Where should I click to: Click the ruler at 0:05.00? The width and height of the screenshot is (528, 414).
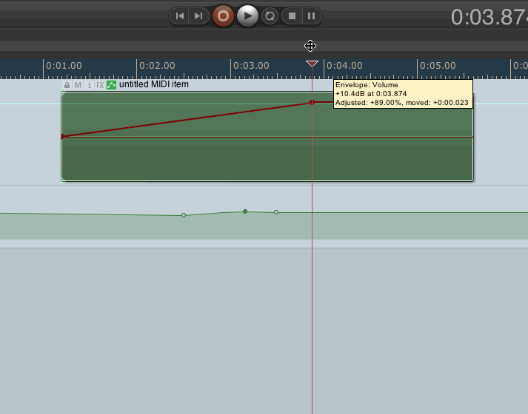438,66
